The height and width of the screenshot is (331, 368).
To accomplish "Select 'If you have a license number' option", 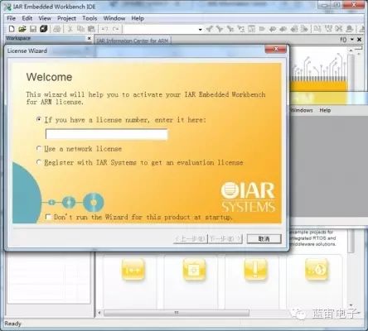I will [39, 119].
